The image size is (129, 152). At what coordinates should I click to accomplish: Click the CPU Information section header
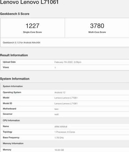65,121
